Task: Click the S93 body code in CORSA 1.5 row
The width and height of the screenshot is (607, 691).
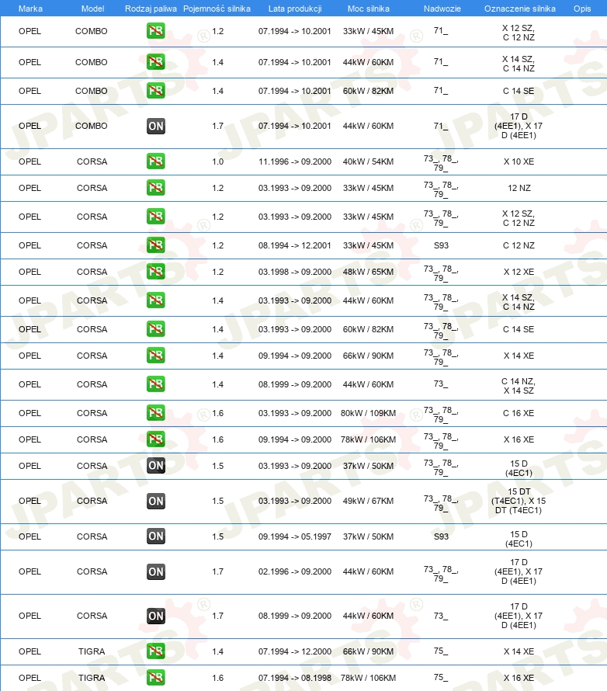Action: pos(441,536)
